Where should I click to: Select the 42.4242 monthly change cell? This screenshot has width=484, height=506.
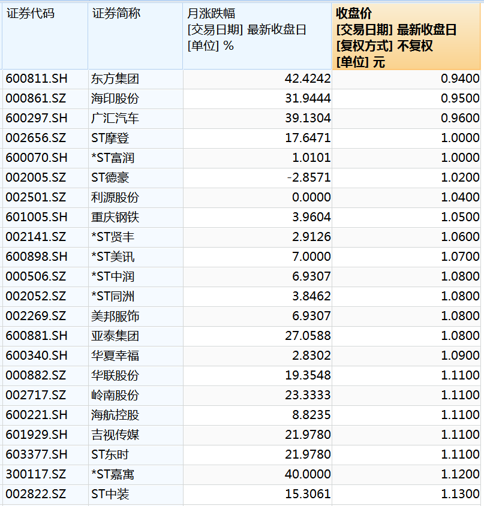257,79
